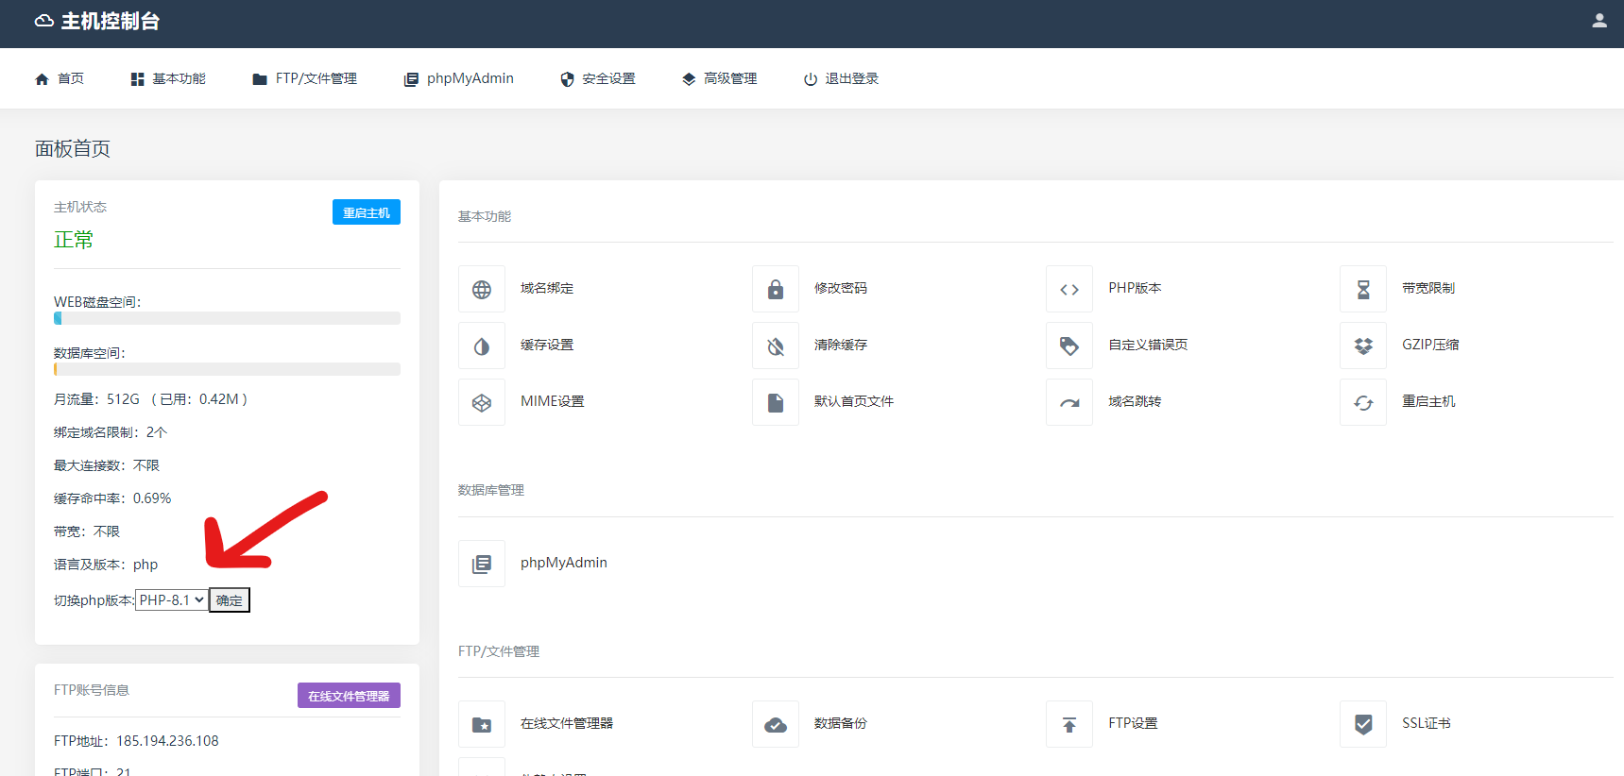This screenshot has width=1624, height=776.
Task: Click the 域名跳转 redirect arrow icon
Action: [x=1069, y=402]
